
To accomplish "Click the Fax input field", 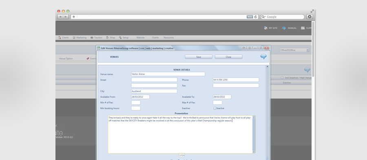I will [236, 85].
